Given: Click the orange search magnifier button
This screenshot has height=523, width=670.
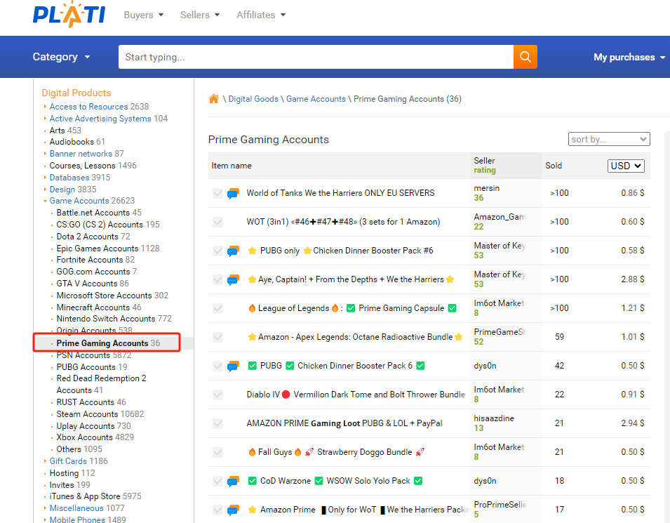Looking at the screenshot, I should click(525, 57).
